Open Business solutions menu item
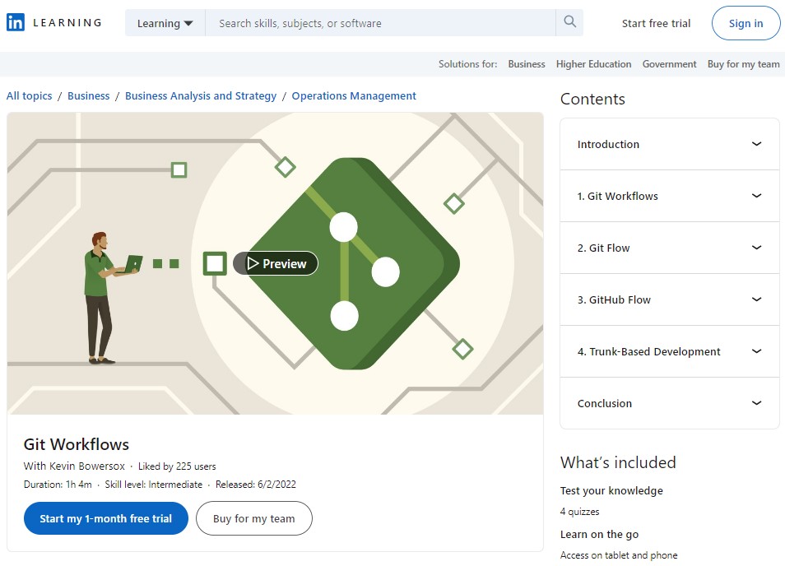The height and width of the screenshot is (566, 785). (526, 64)
